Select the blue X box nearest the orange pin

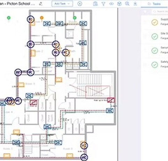(x=47, y=24)
